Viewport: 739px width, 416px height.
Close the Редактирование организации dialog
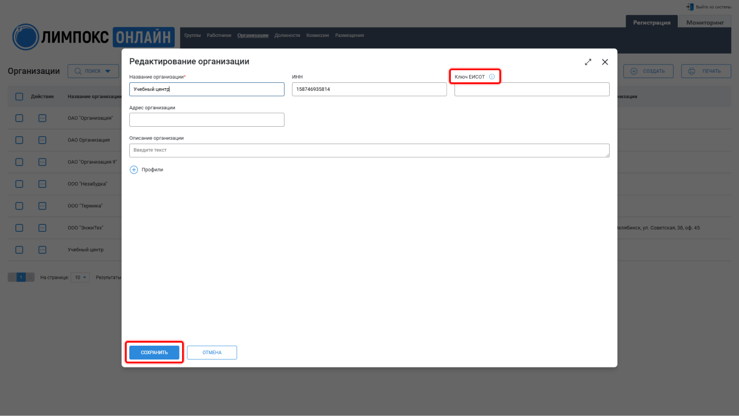605,62
